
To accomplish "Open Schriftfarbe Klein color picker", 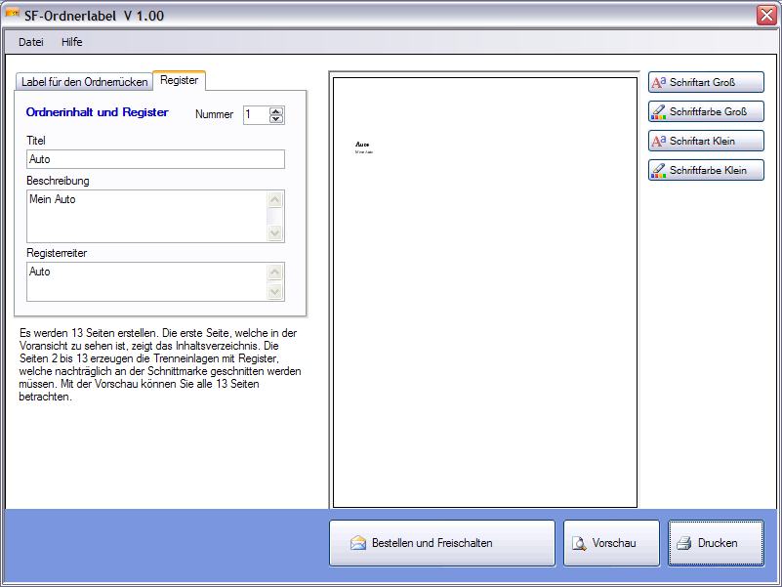I will [706, 170].
